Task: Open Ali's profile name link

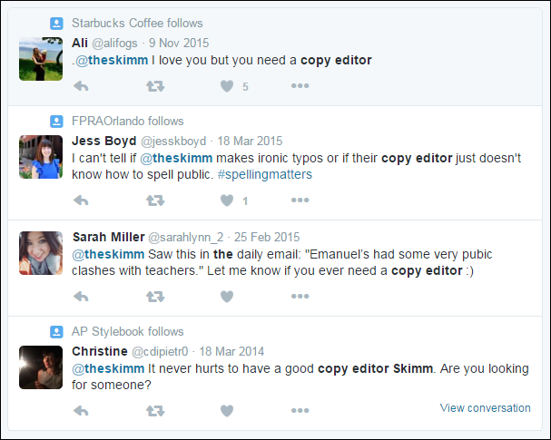Action: pyautogui.click(x=80, y=41)
